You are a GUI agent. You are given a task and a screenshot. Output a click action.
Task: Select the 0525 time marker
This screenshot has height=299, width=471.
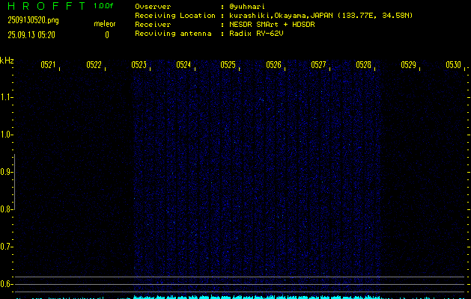[228, 65]
